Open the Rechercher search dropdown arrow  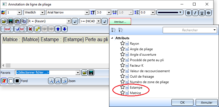pos(215,30)
